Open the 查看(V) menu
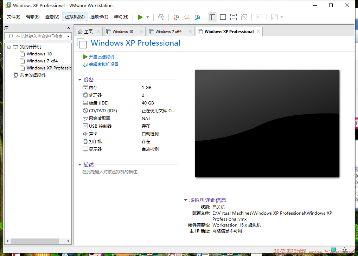The width and height of the screenshot is (358, 256). pos(52,17)
